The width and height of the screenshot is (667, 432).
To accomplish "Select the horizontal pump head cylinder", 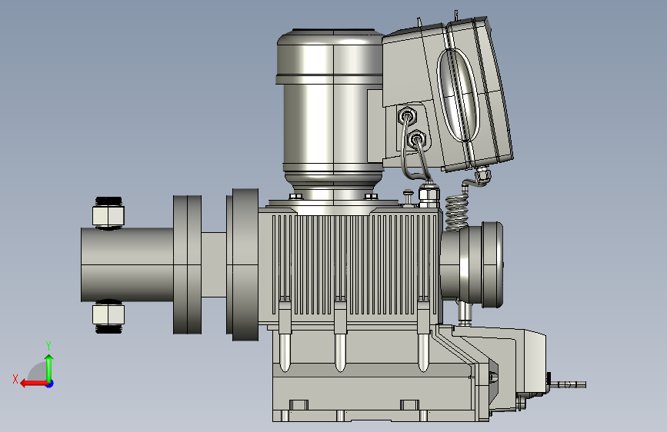I will (127, 264).
